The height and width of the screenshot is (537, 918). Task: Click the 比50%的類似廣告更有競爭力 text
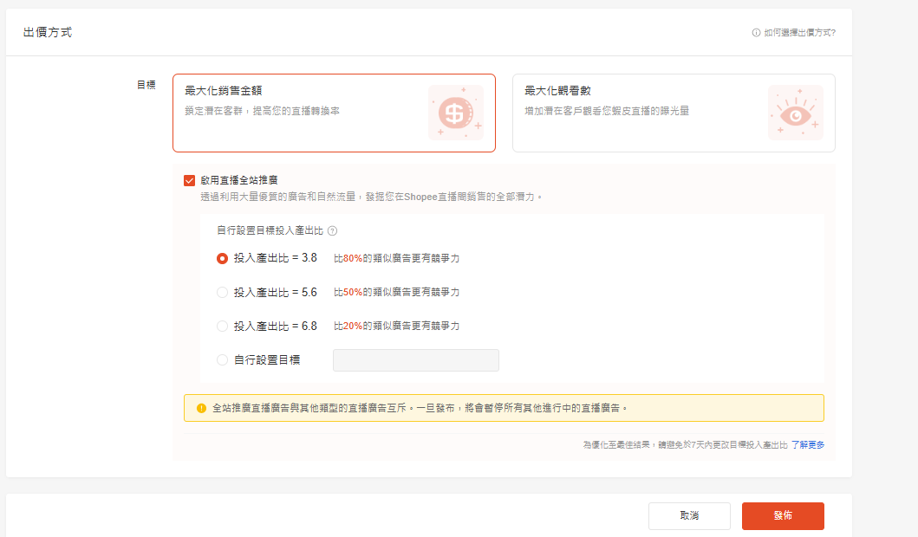[396, 293]
